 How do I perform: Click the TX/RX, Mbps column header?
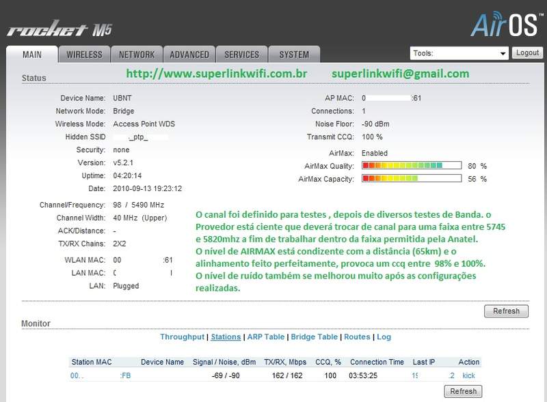[x=285, y=362]
